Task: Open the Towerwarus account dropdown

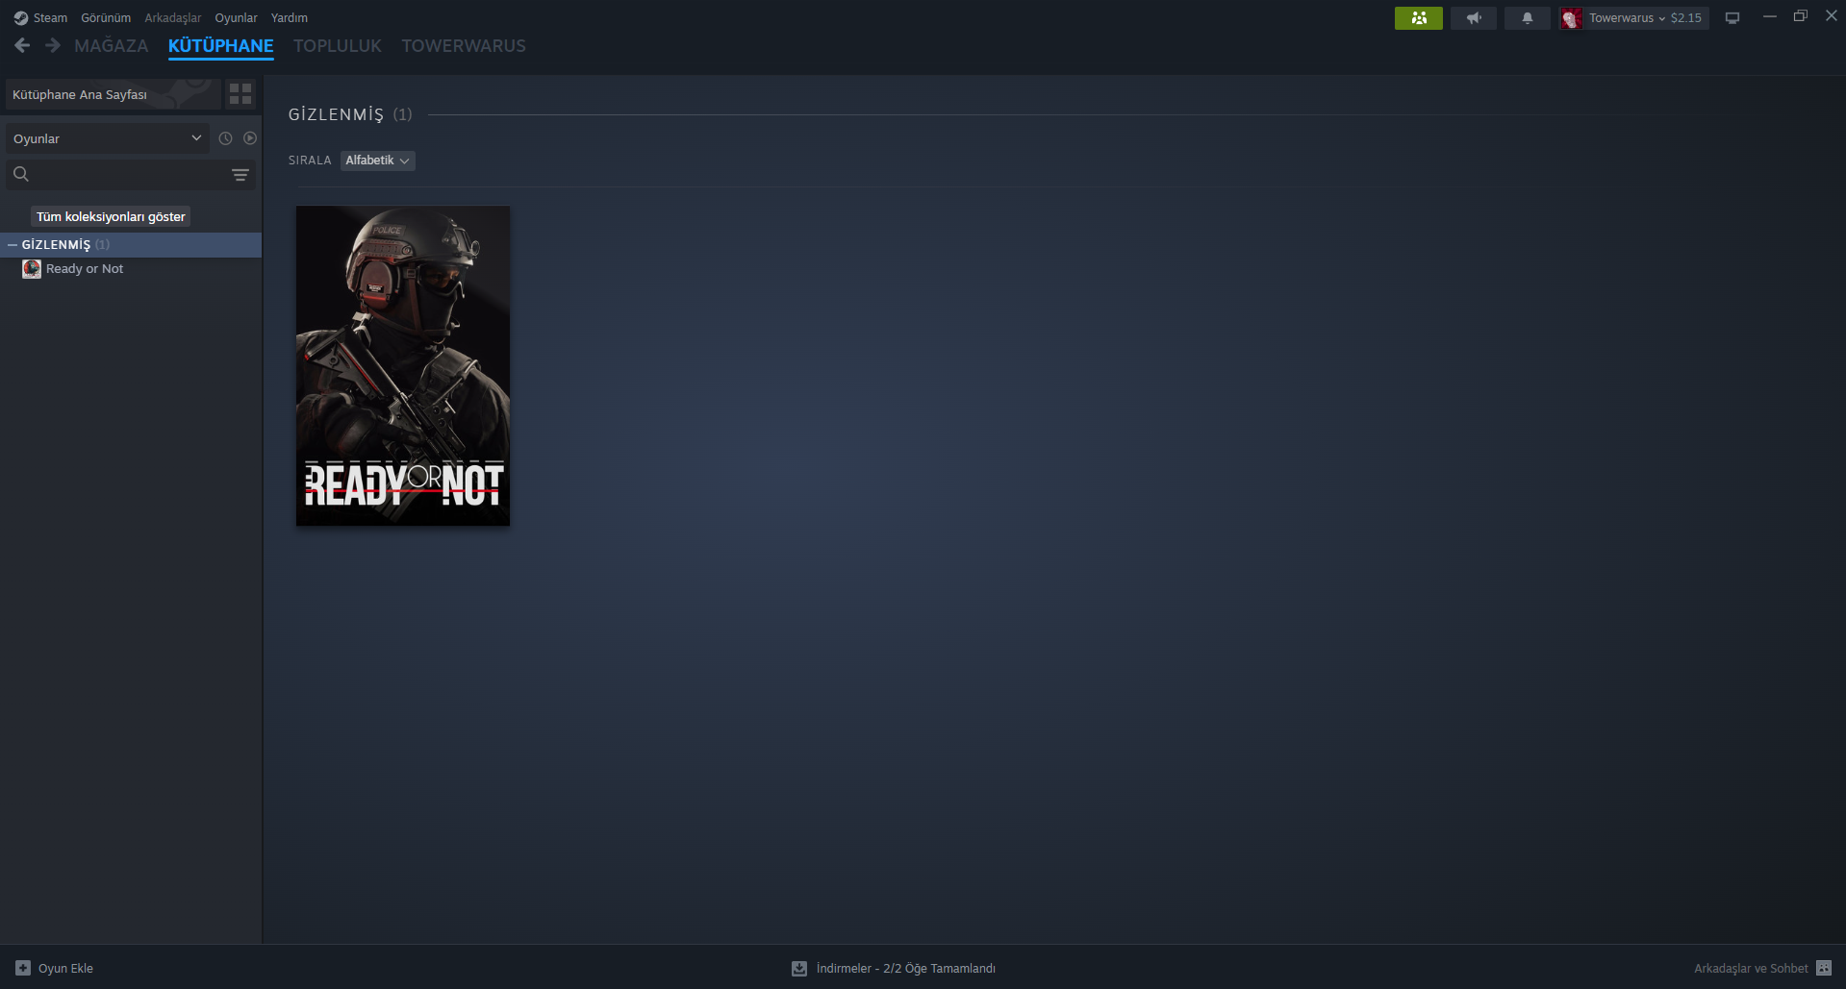Action: pyautogui.click(x=1627, y=18)
